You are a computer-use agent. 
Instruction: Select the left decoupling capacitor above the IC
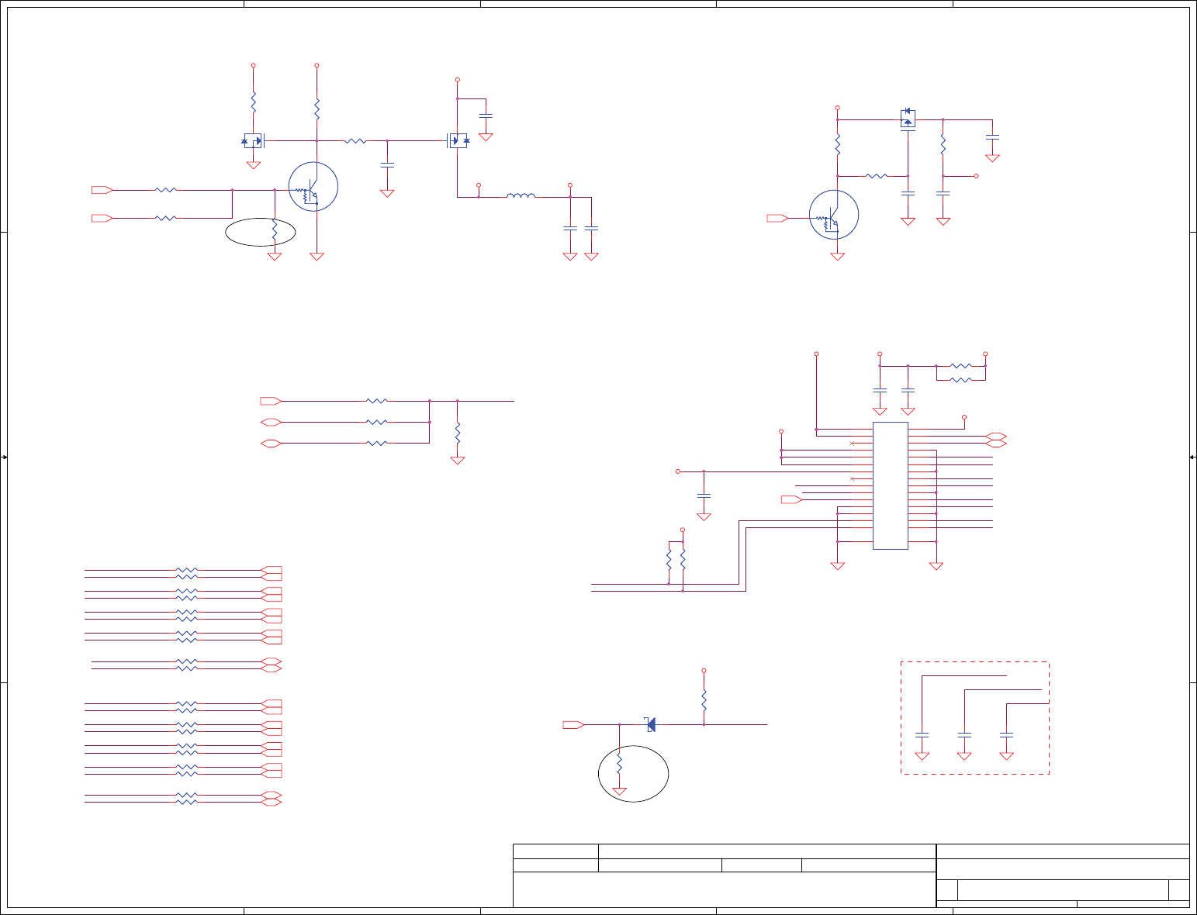[880, 390]
